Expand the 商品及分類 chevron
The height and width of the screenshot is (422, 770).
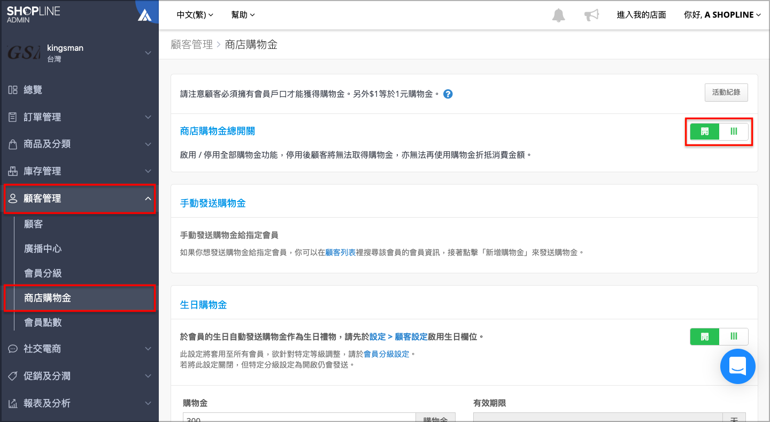click(148, 144)
